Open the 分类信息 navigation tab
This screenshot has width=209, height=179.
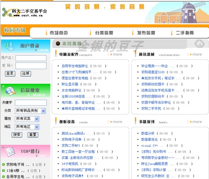point(104,33)
